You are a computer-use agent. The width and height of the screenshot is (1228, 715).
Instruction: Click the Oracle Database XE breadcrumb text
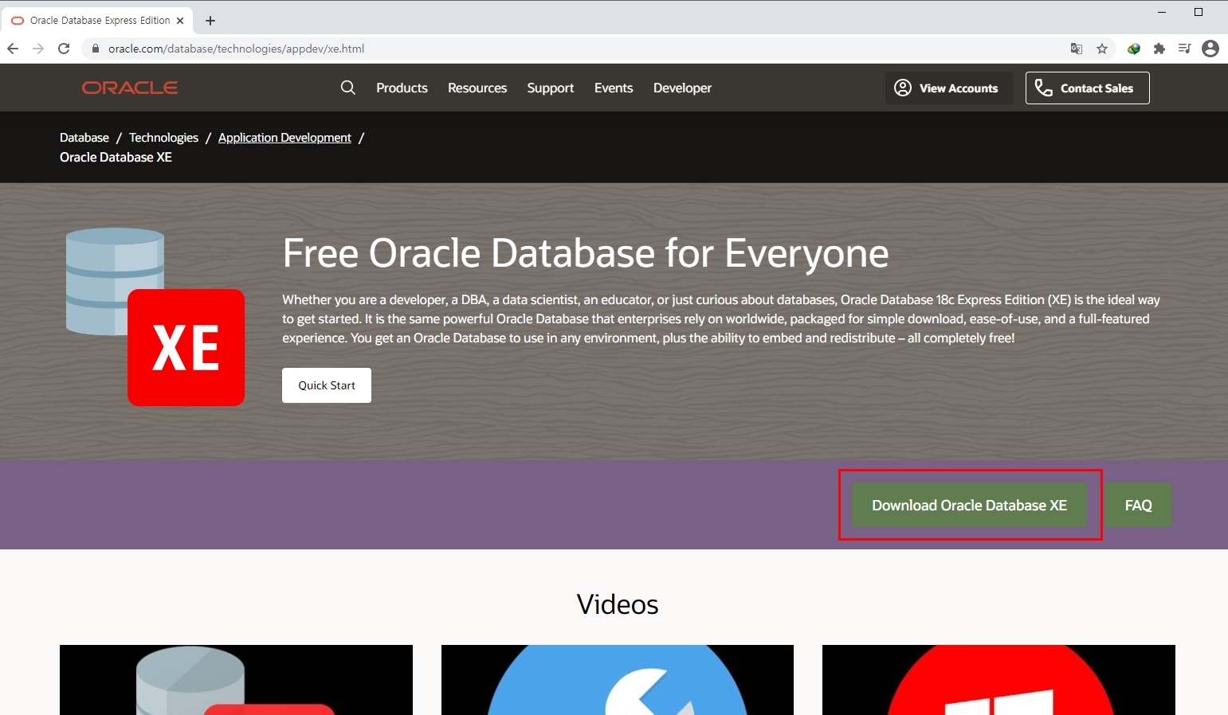coord(116,158)
